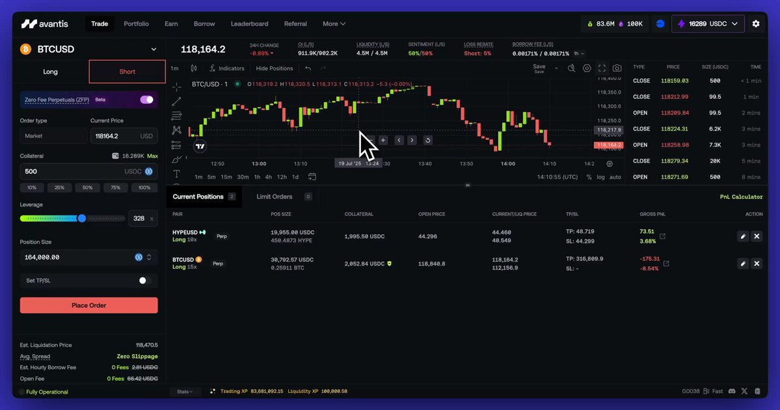This screenshot has height=410, width=780.
Task: Select the Short order side
Action: click(127, 72)
